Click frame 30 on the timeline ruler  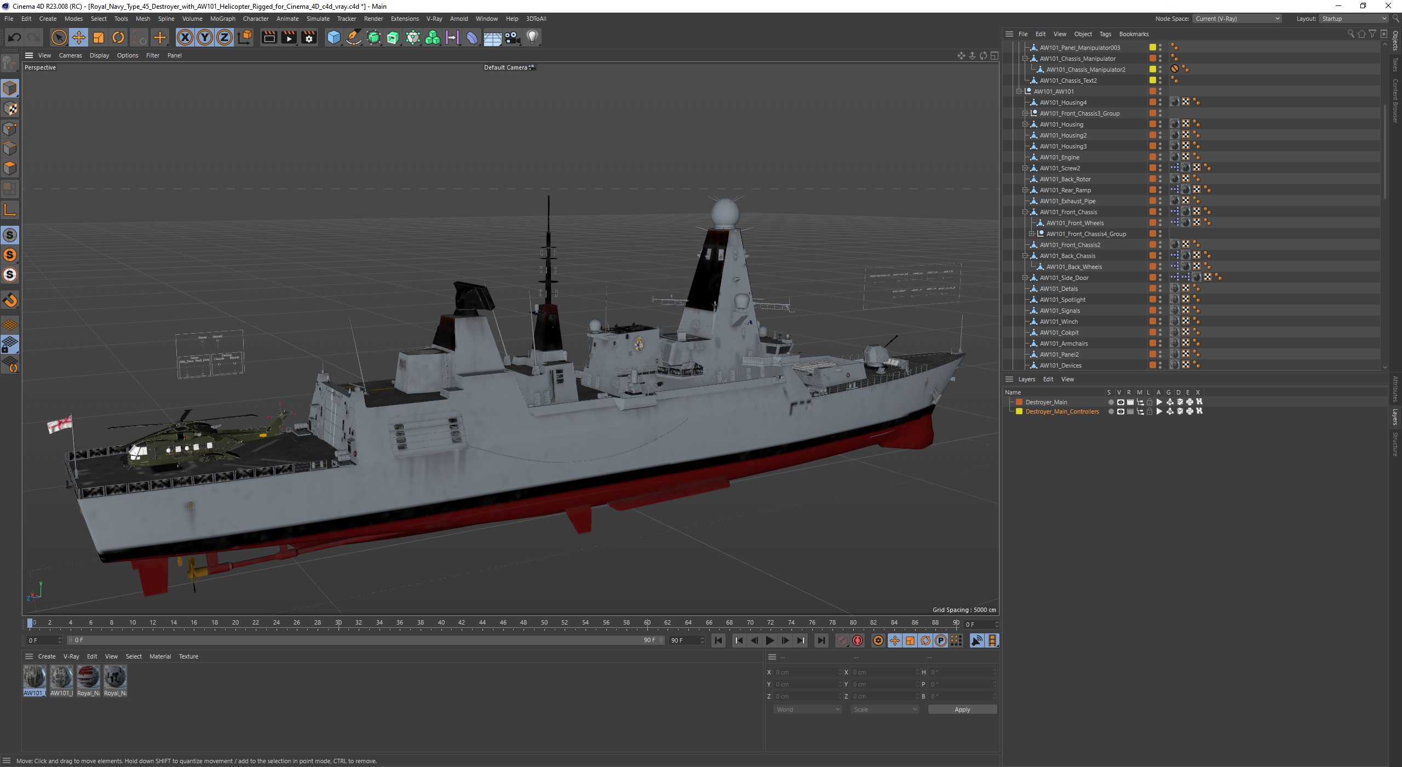(338, 623)
